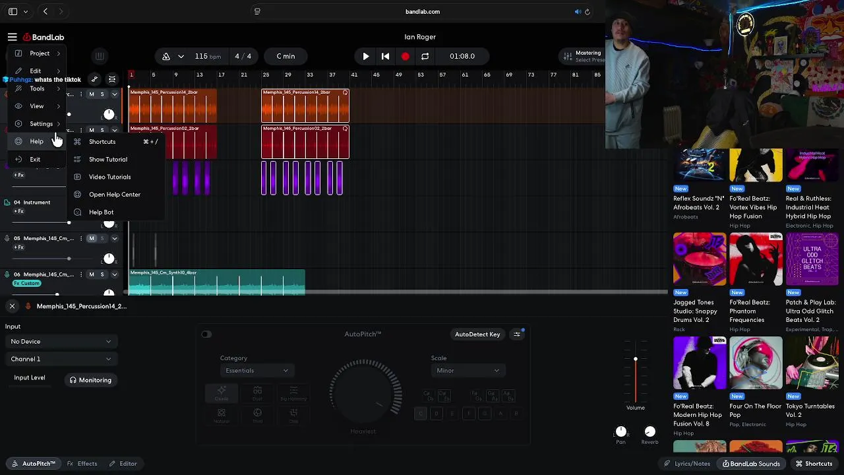Viewport: 844px width, 475px height.
Task: Switch to the Editor tab
Action: [x=123, y=464]
